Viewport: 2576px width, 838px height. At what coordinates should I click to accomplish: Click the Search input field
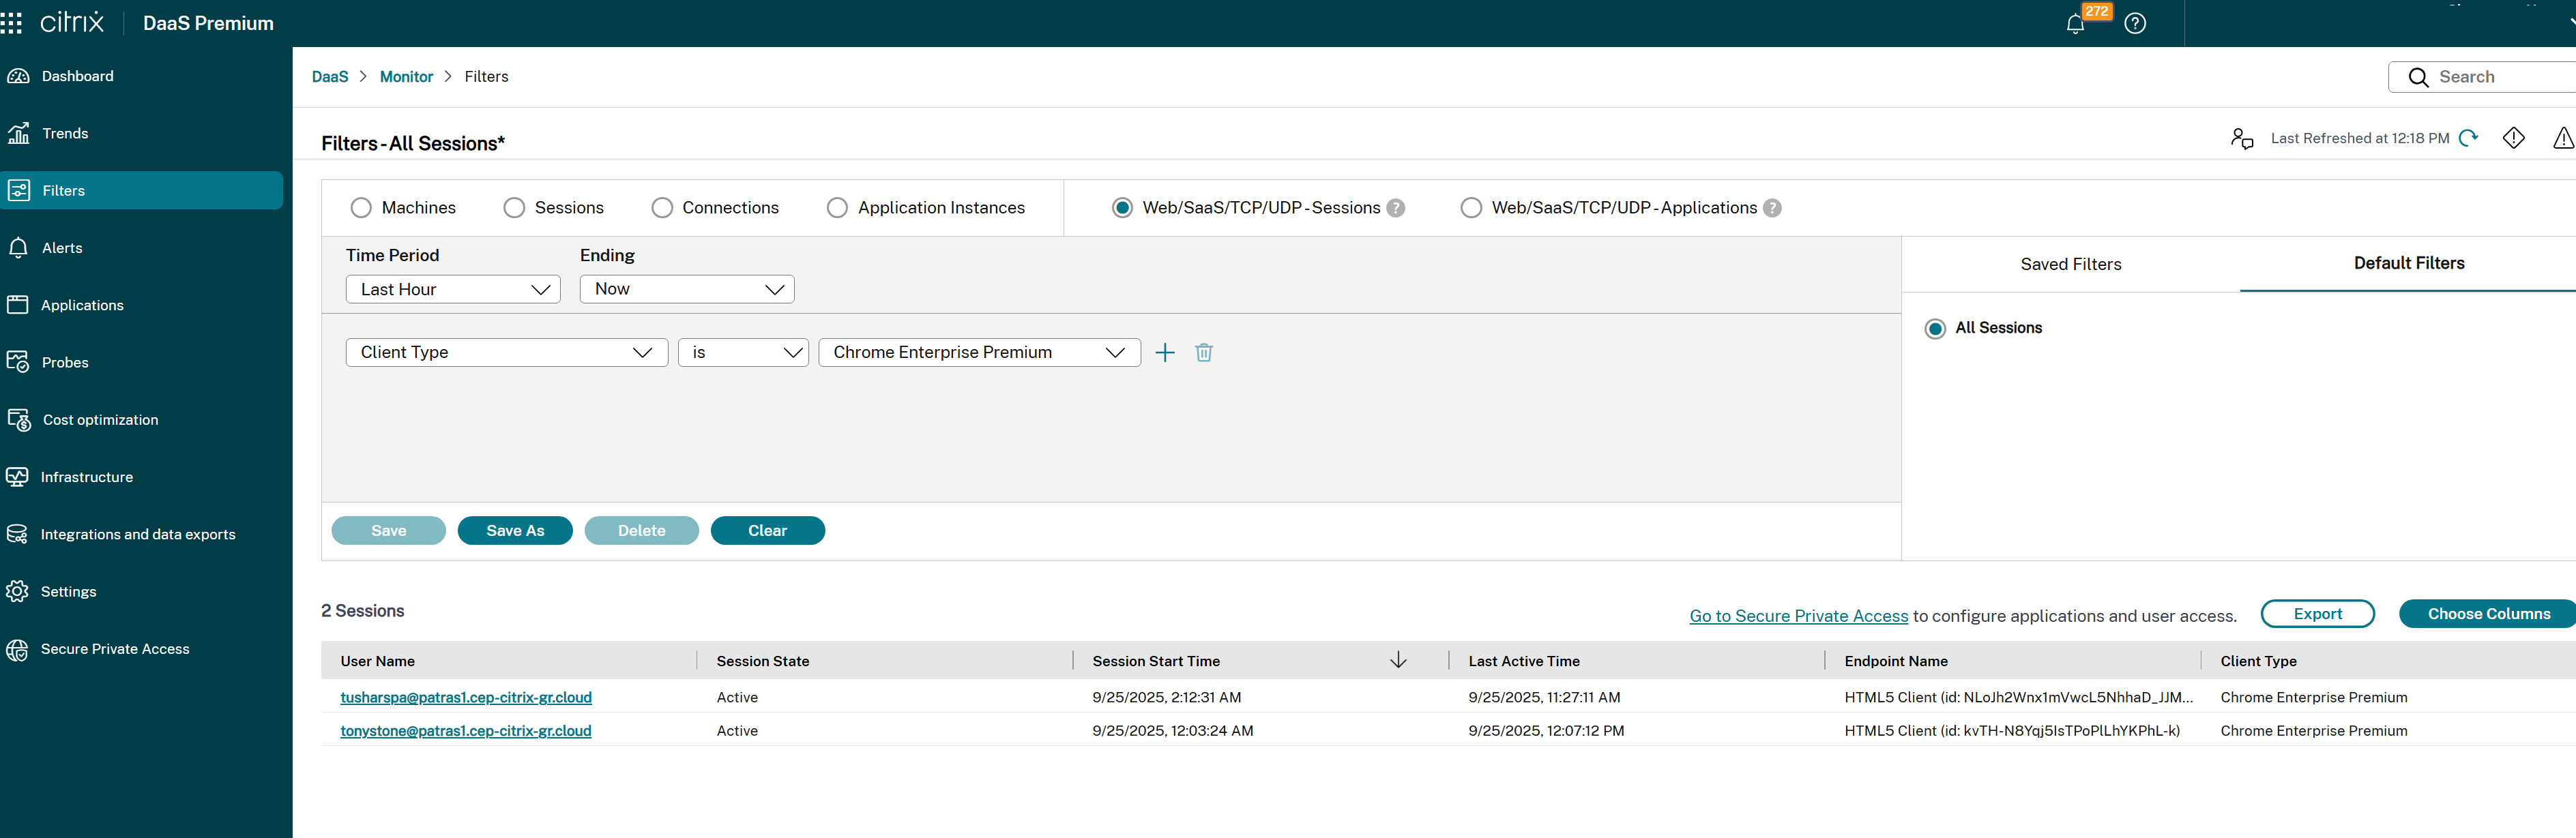pyautogui.click(x=2500, y=77)
